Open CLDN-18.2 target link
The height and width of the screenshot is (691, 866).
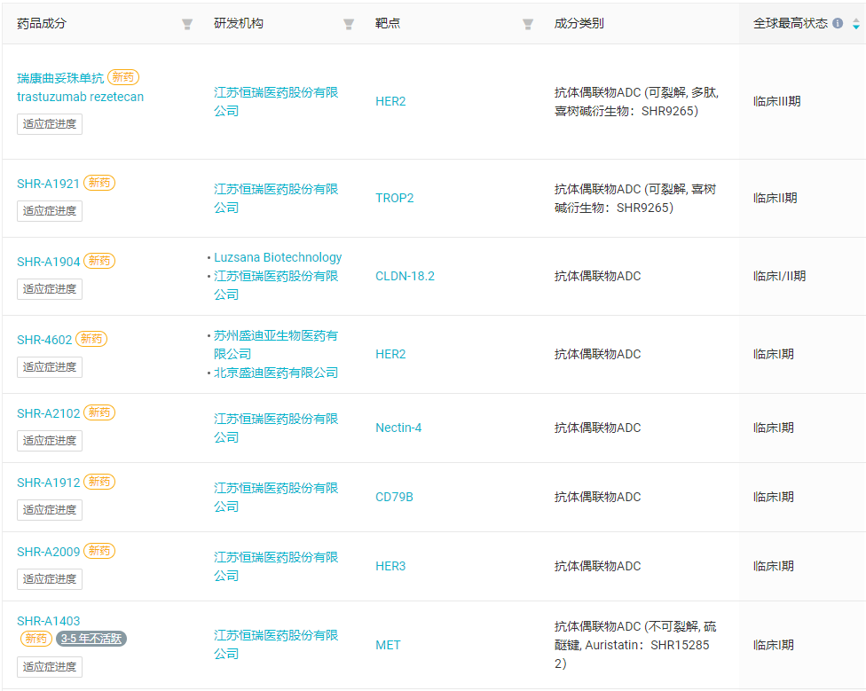click(x=405, y=276)
